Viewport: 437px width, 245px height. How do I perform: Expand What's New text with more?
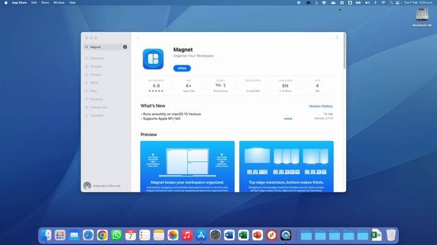288,118
